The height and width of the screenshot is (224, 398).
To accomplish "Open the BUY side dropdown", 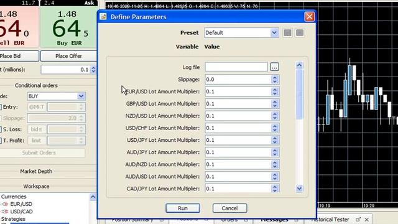I will pyautogui.click(x=81, y=96).
